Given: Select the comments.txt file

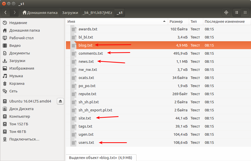Looking at the screenshot, I should pyautogui.click(x=91, y=53).
